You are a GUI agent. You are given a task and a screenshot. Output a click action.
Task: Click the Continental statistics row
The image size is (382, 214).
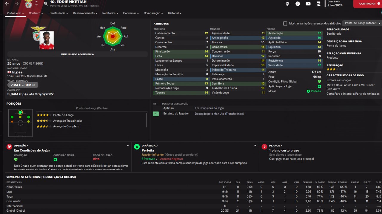pos(194,201)
